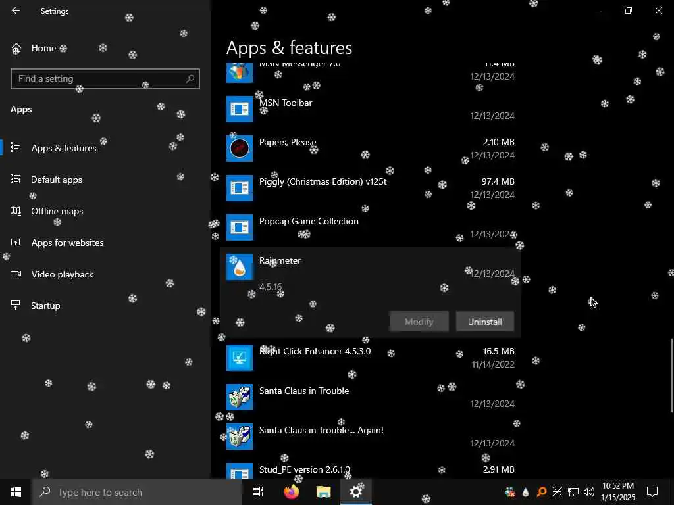Click the orange magnifier tray icon
This screenshot has height=505, width=674.
[x=542, y=492]
